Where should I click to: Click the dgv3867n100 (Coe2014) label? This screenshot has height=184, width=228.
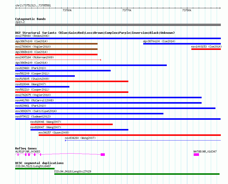tap(32, 41)
